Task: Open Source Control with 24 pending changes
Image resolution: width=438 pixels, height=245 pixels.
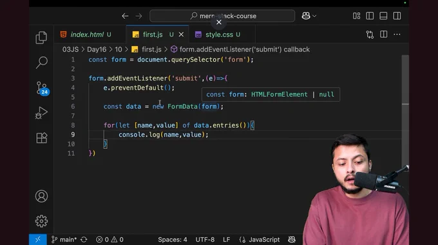Action: click(x=42, y=88)
